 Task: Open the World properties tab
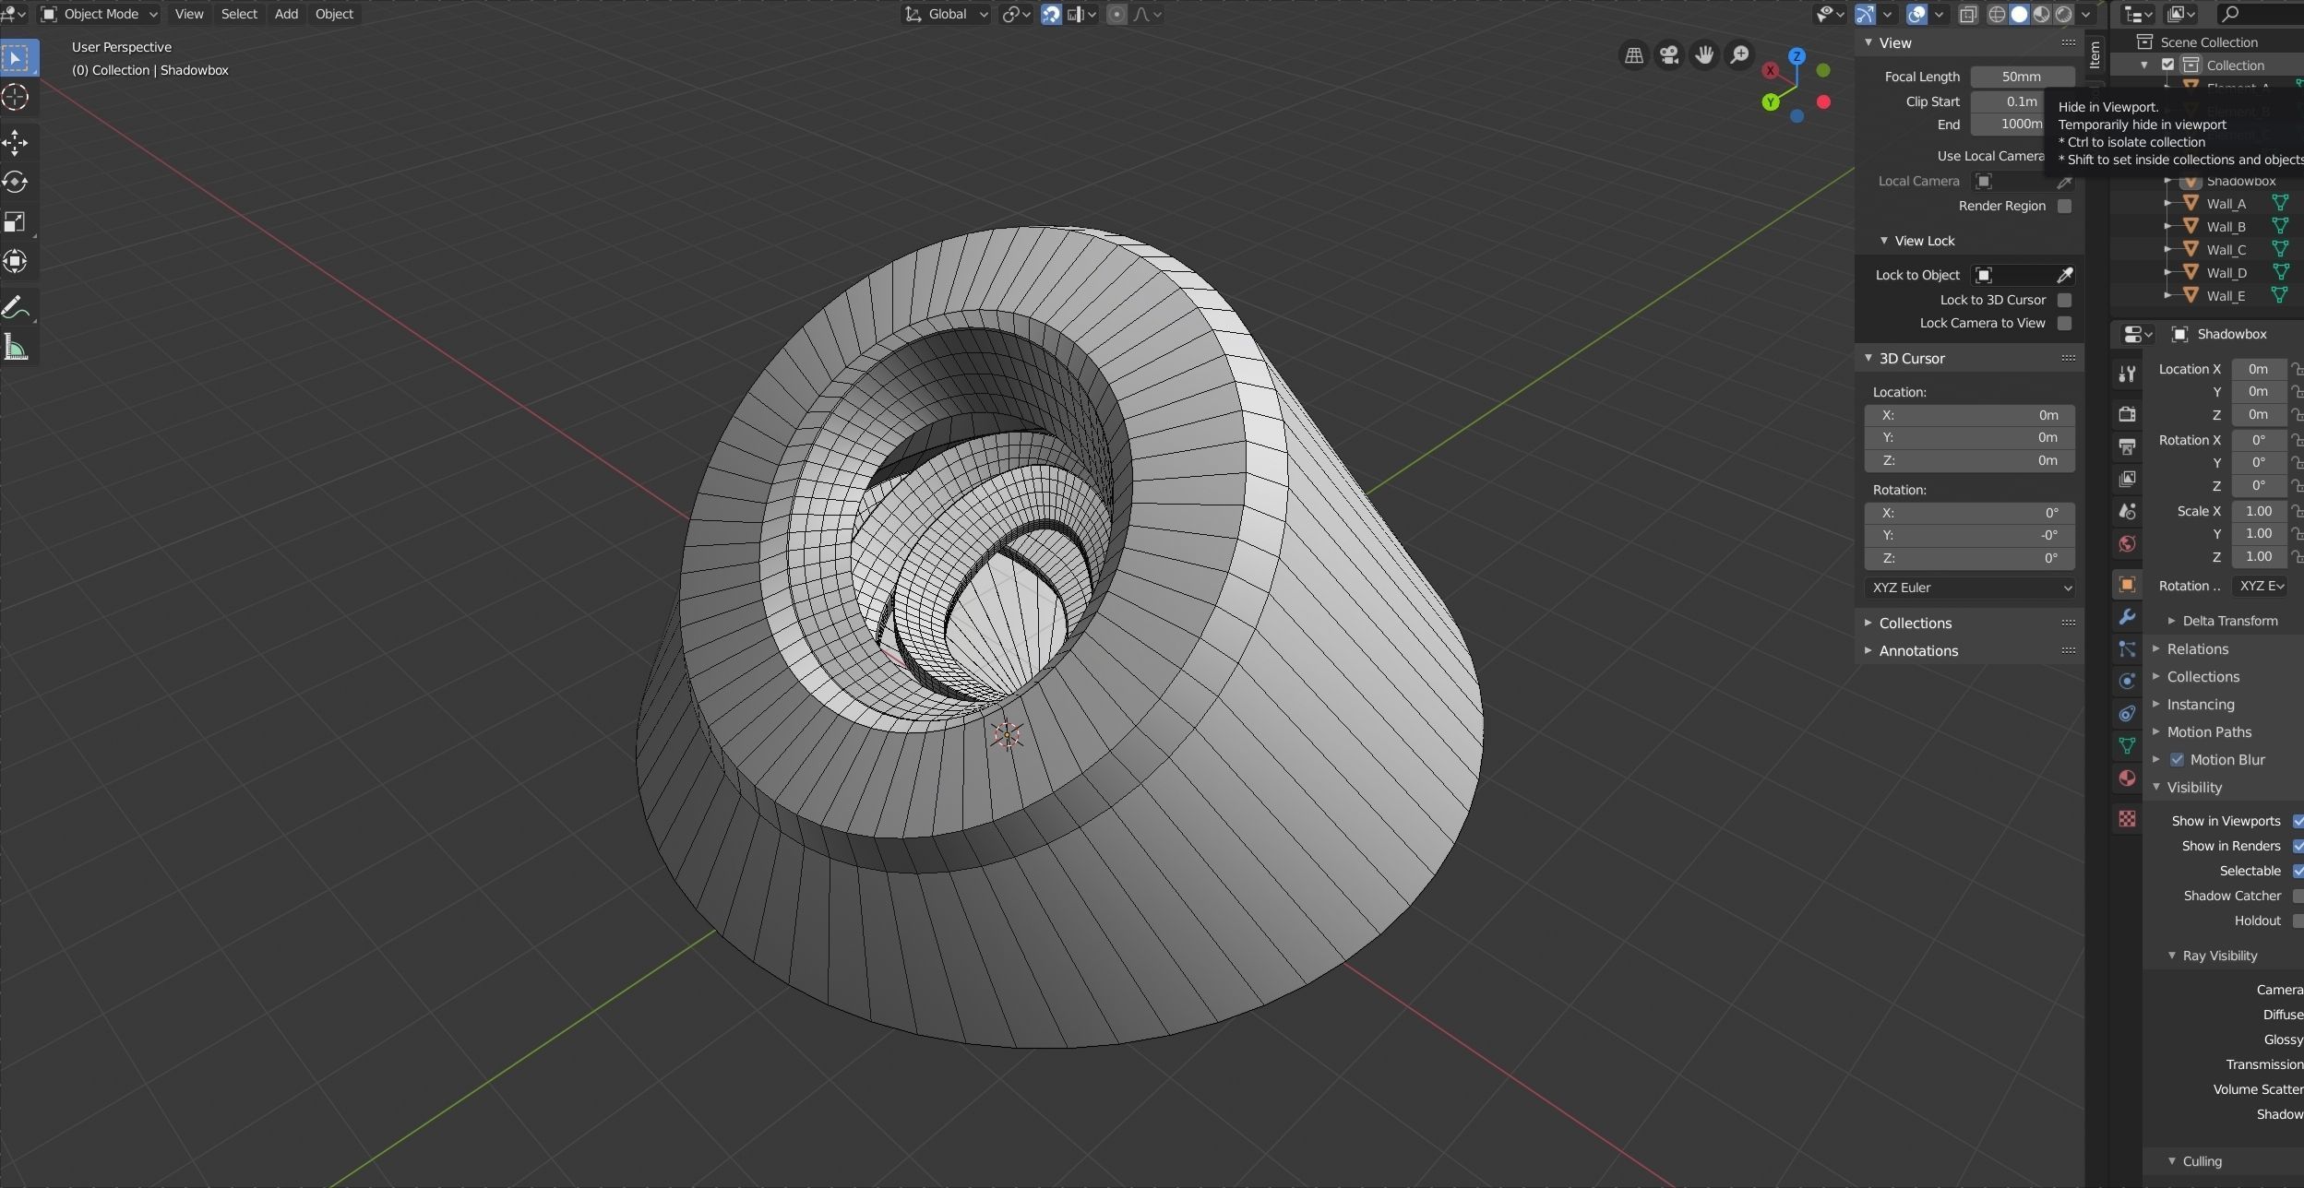[x=2127, y=543]
